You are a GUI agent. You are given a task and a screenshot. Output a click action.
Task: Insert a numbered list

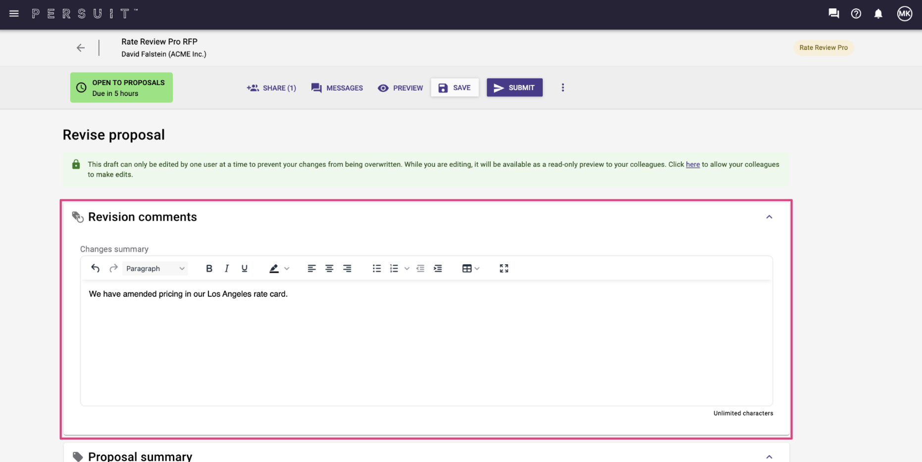(394, 268)
